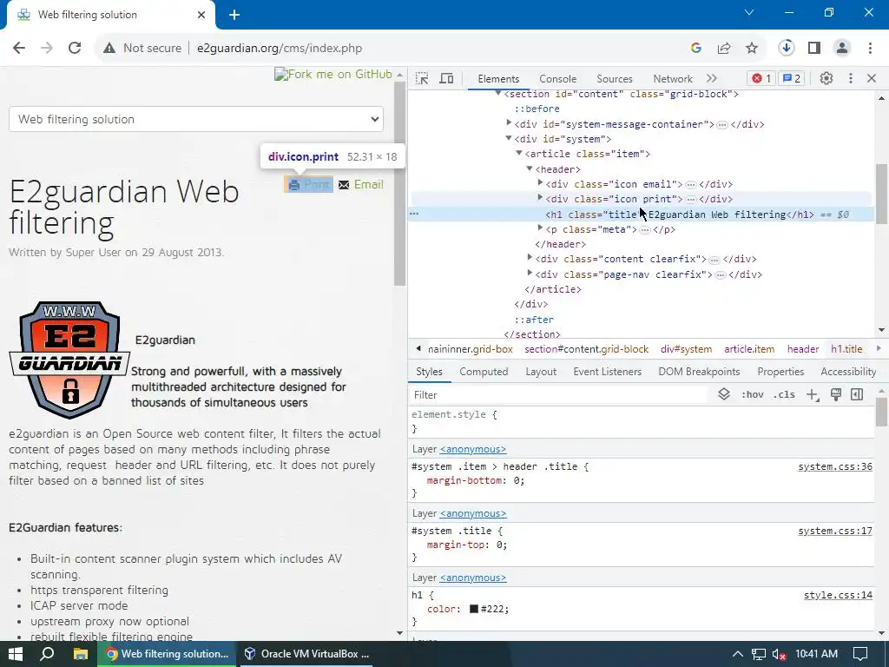
Task: Select the Elements tab
Action: pos(498,79)
